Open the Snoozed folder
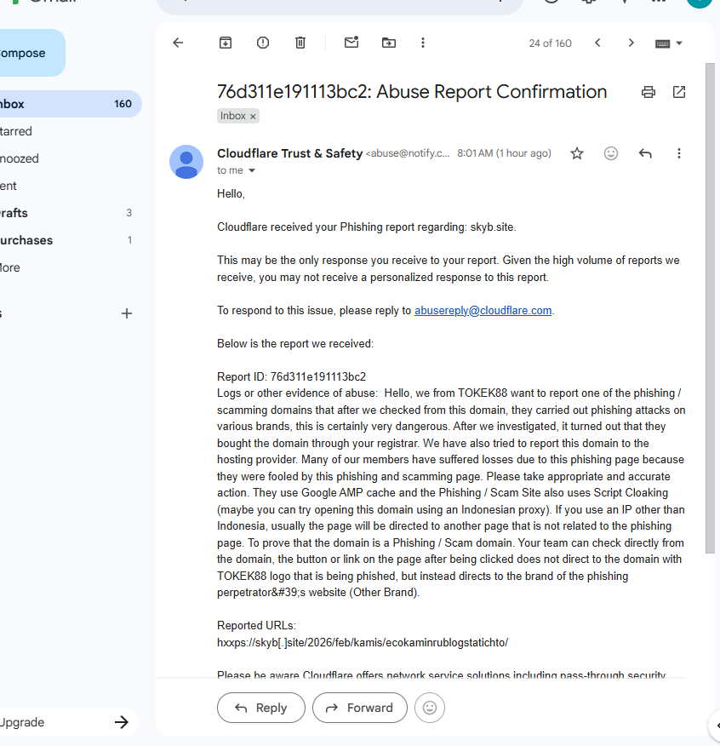The image size is (720, 746). point(69,158)
